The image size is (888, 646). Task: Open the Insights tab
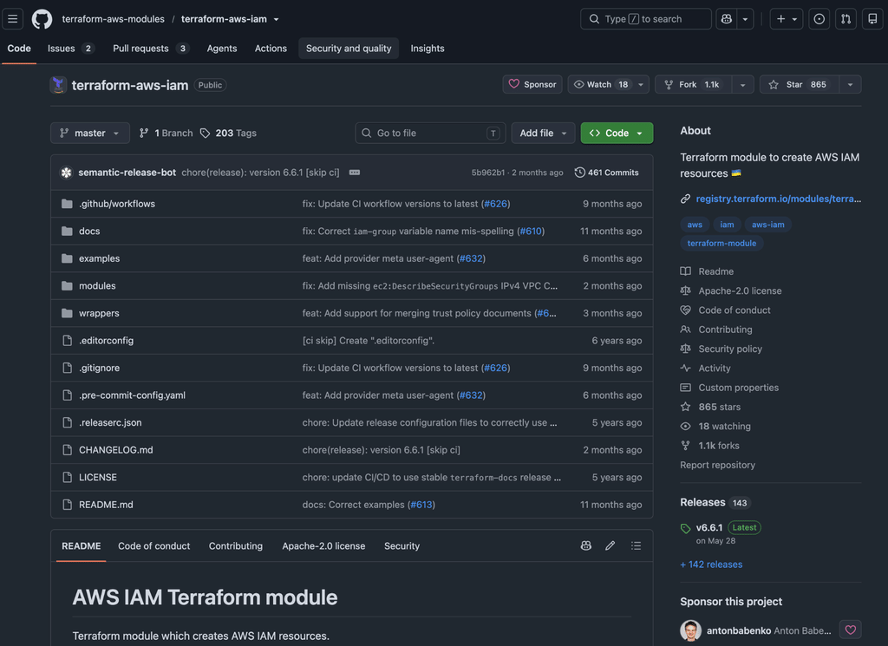point(427,48)
